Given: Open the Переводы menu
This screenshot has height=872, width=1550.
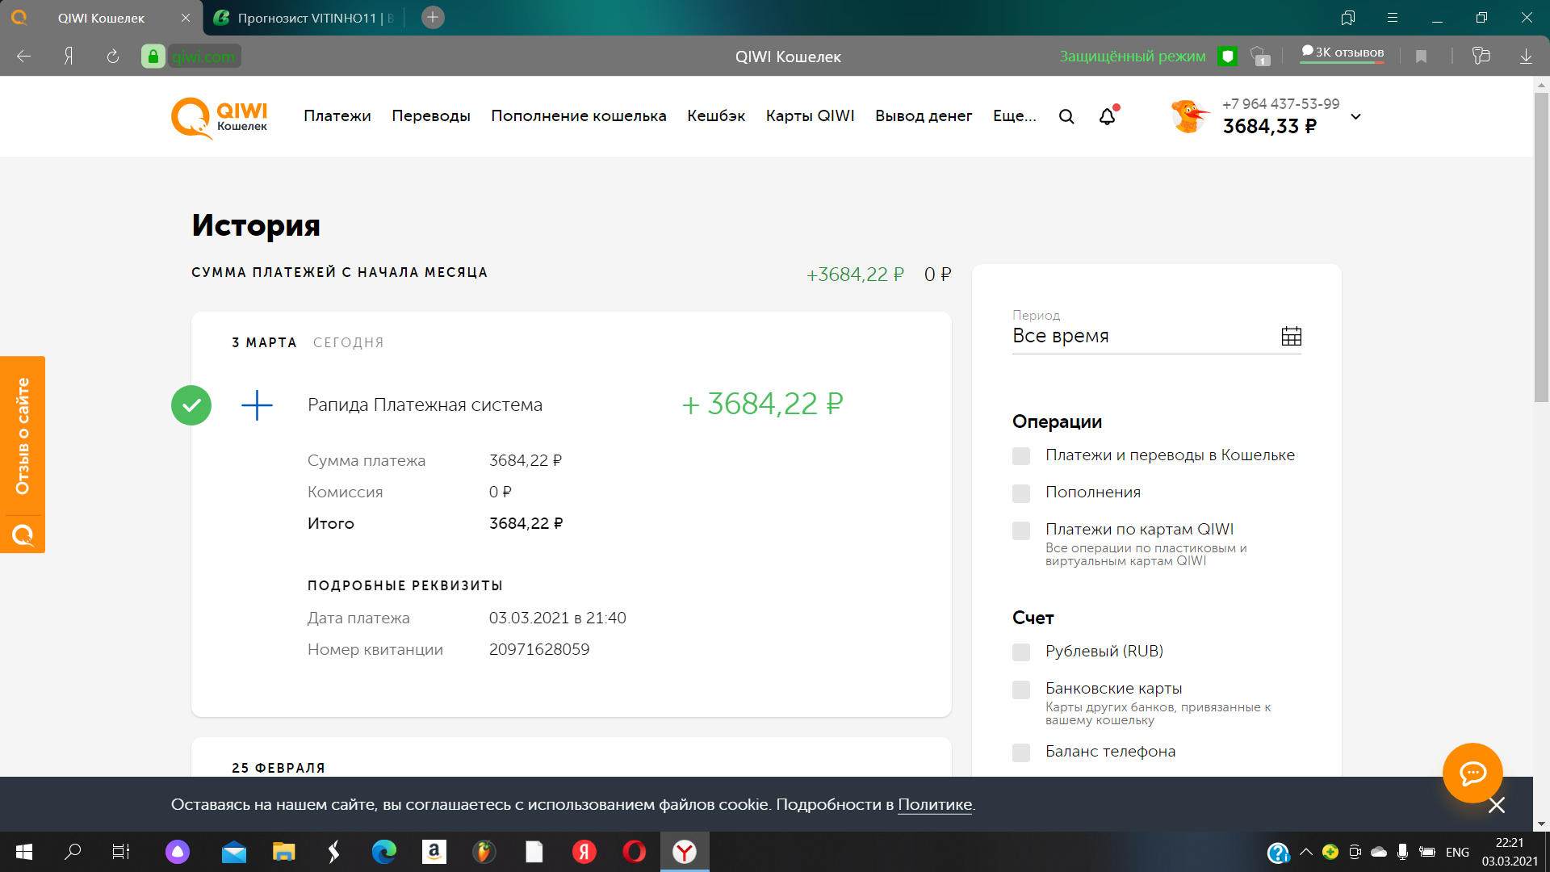Looking at the screenshot, I should point(431,116).
